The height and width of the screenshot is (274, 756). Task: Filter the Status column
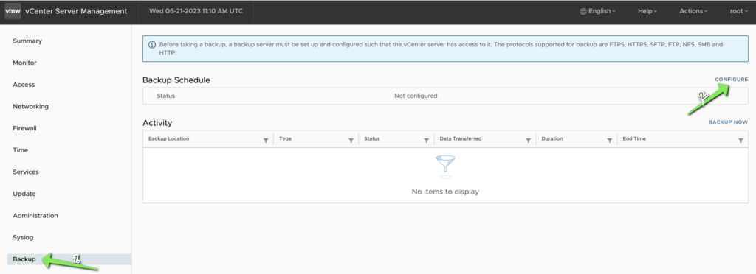(x=426, y=140)
